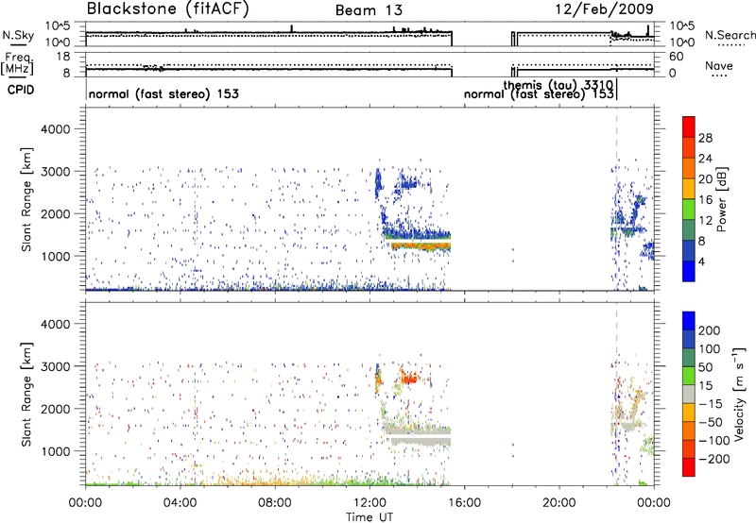The width and height of the screenshot is (756, 523).
Task: Click the 200 tick on Velocity colorbar
Action: [x=710, y=330]
